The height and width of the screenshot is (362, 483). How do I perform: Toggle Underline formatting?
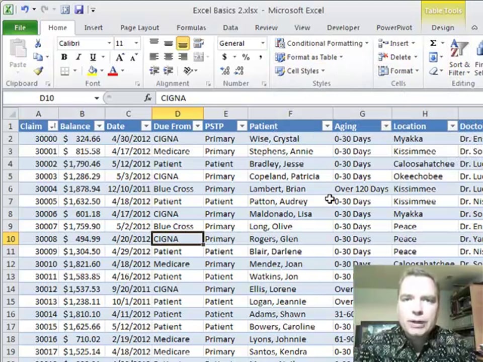tap(93, 57)
